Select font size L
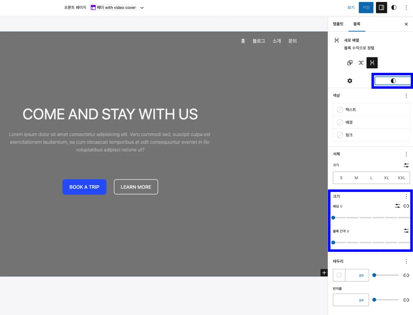Screen dimensions: 413x315 371,178
